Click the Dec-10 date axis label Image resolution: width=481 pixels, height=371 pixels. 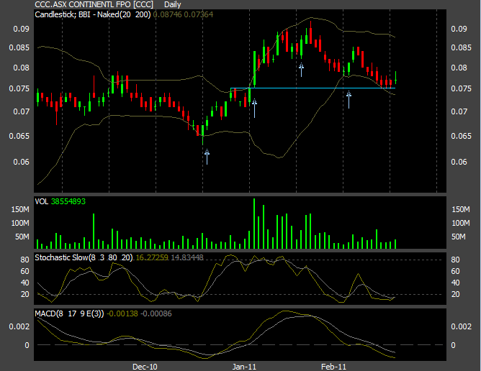tap(145, 367)
